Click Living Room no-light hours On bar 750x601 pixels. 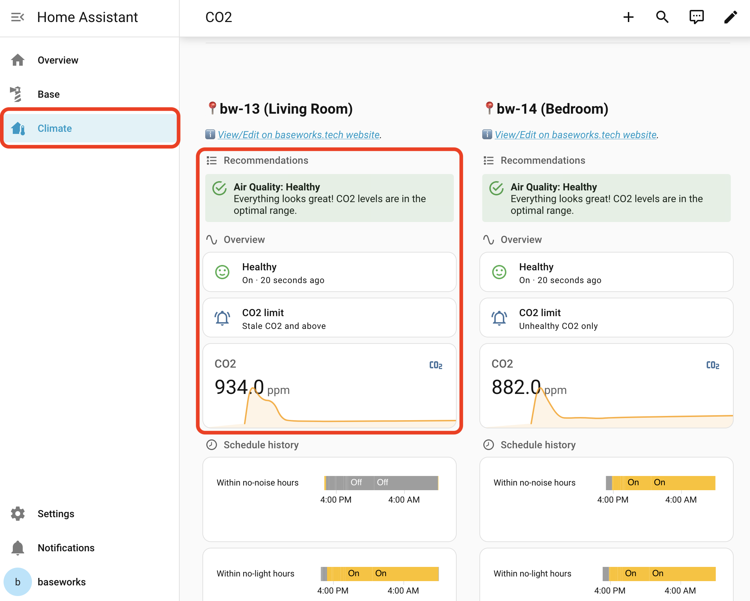point(380,574)
